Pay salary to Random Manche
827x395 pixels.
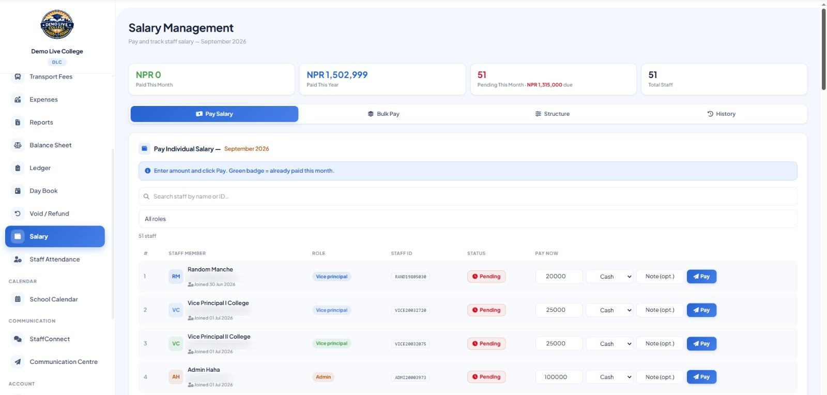pyautogui.click(x=701, y=277)
